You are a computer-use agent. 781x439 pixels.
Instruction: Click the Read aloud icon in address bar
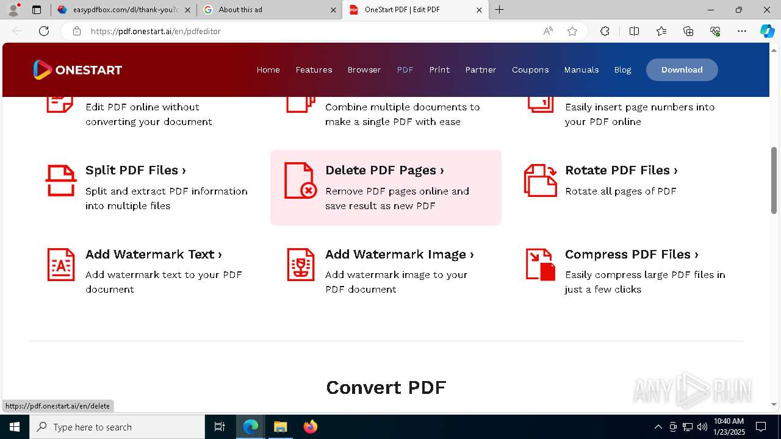548,31
